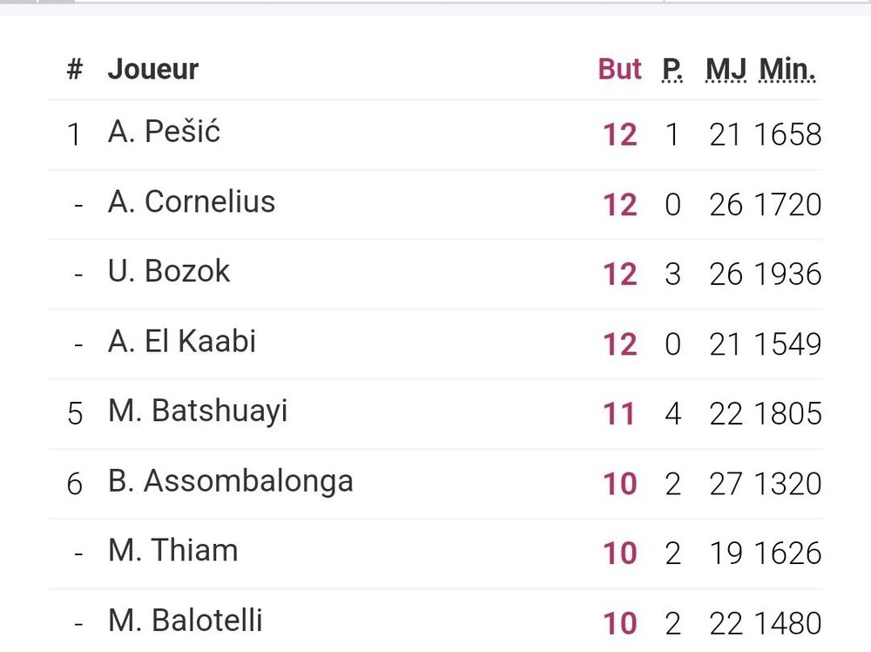
Task: Open player A. Cornelius
Action: click(192, 201)
